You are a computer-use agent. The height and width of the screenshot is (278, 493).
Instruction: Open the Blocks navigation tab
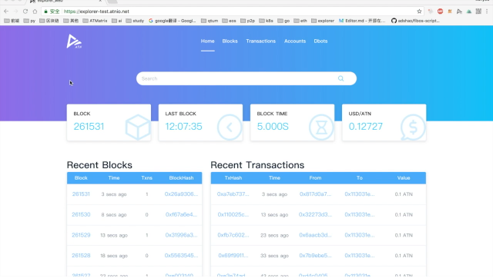[230, 41]
